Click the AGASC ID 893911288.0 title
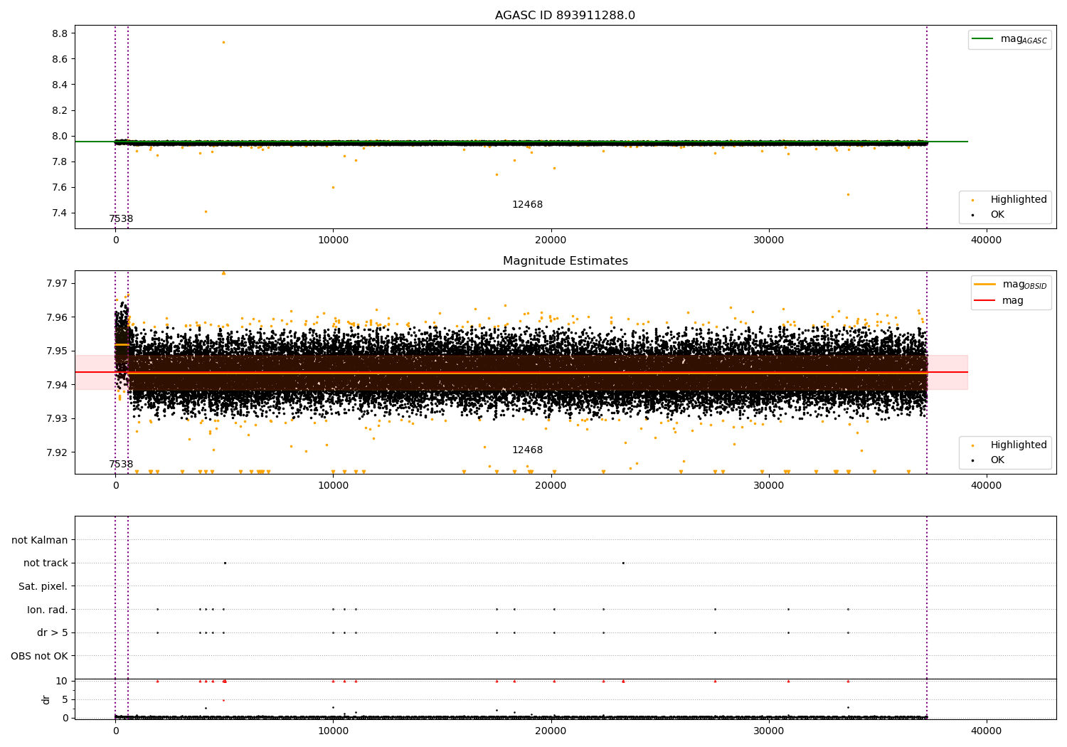The height and width of the screenshot is (747, 1067). click(x=565, y=16)
